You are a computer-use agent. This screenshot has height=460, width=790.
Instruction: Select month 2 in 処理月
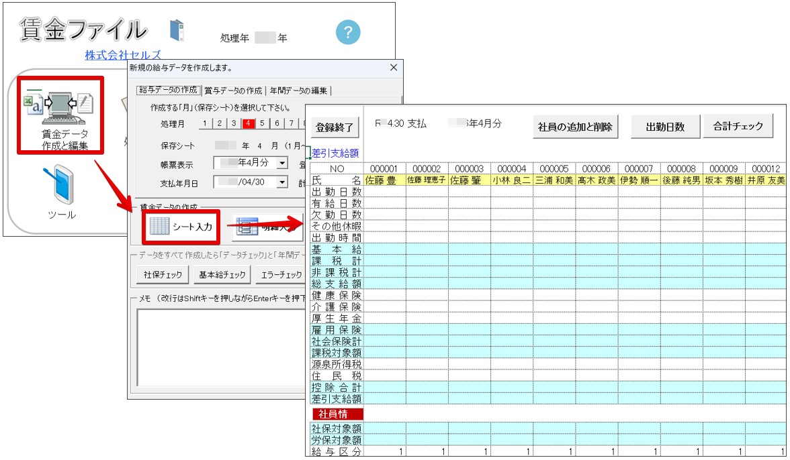coord(219,123)
